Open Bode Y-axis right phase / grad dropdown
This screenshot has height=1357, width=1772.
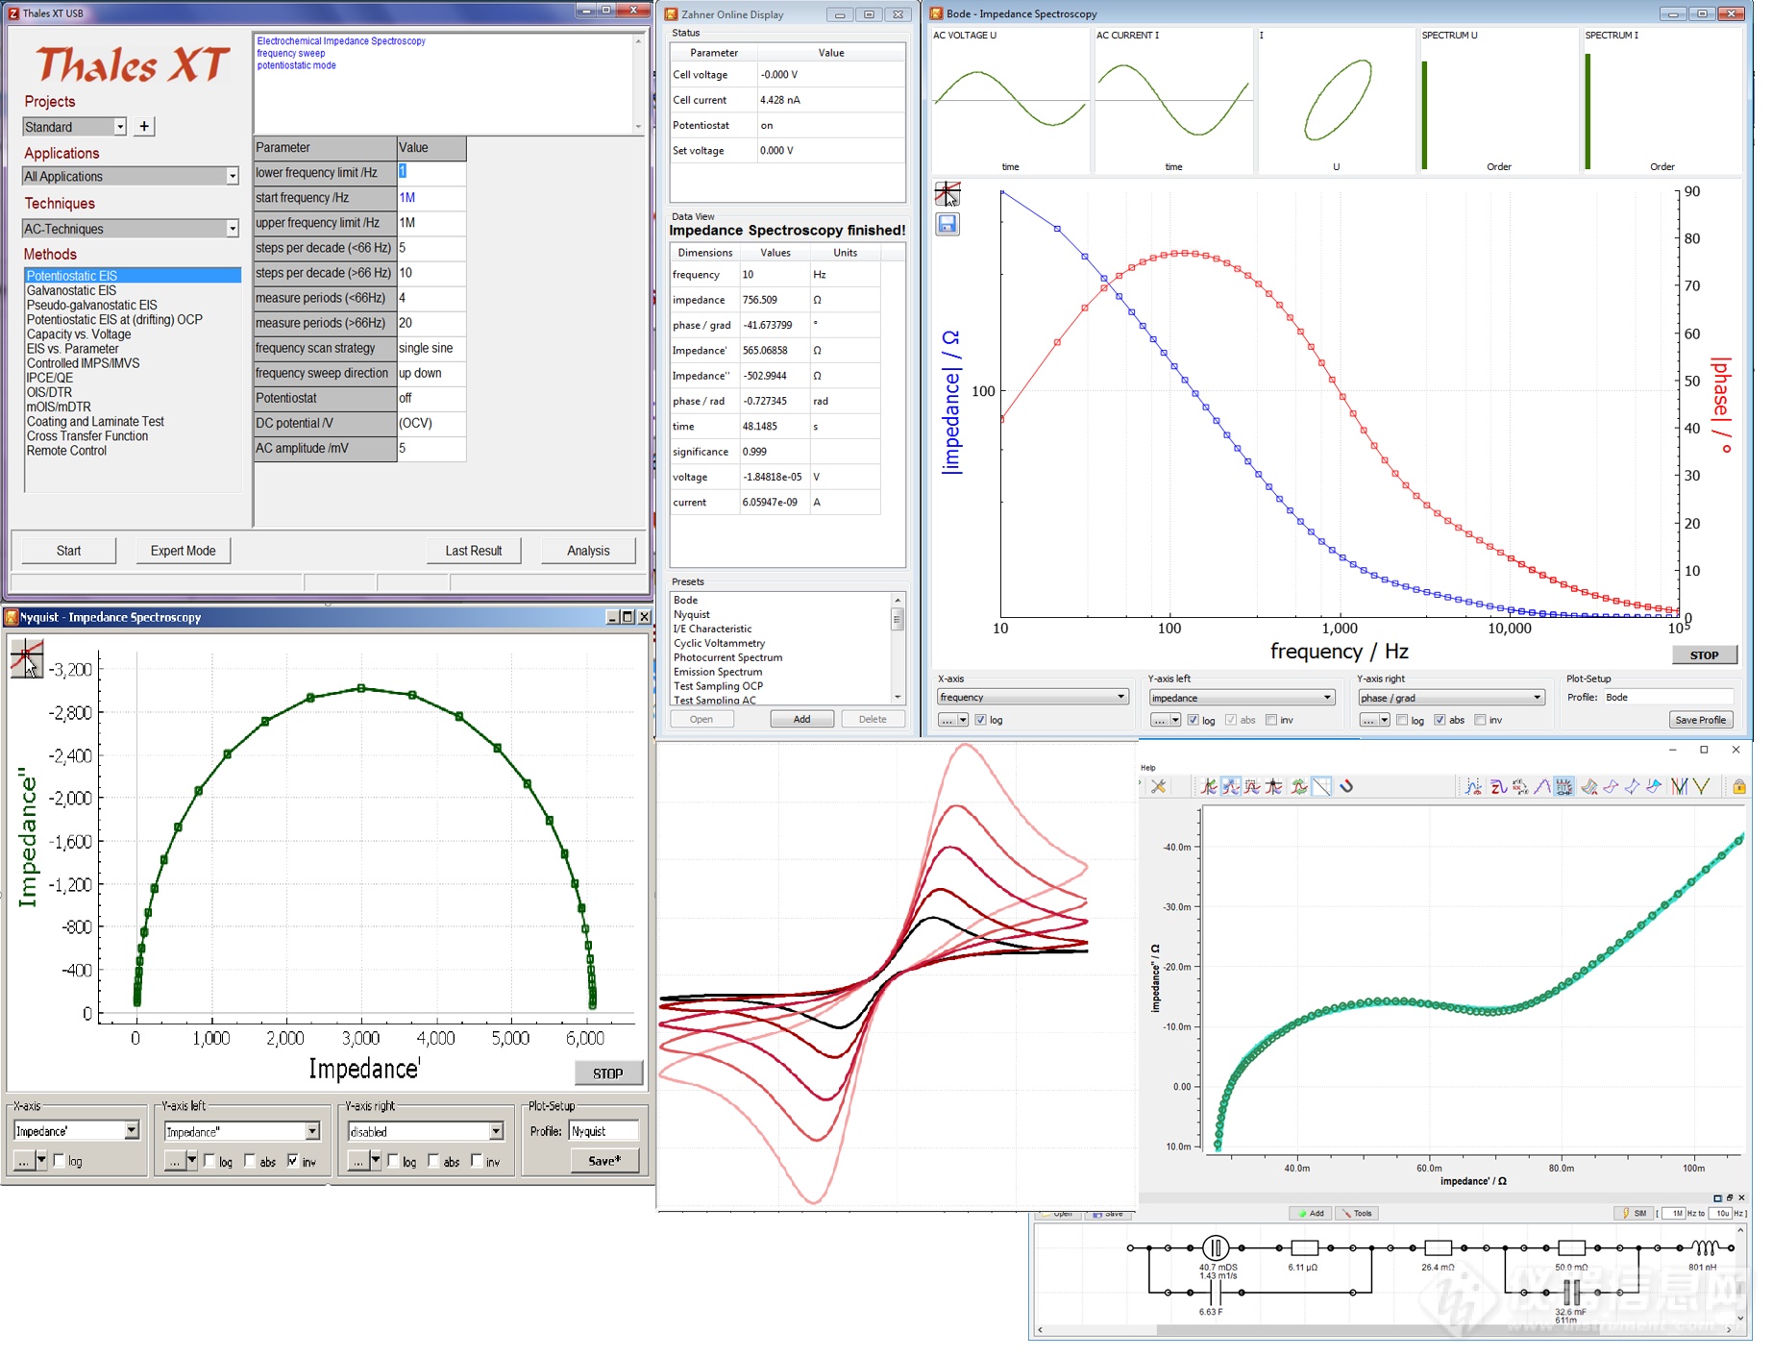click(x=1451, y=698)
